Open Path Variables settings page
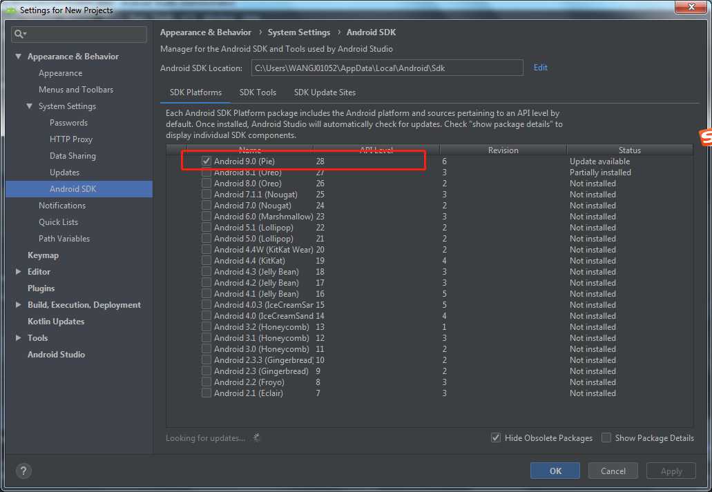Screen dimensions: 712x492 64,239
